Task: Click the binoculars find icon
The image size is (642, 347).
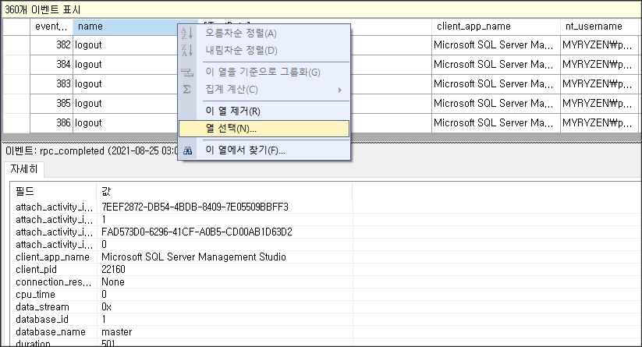Action: (x=187, y=150)
